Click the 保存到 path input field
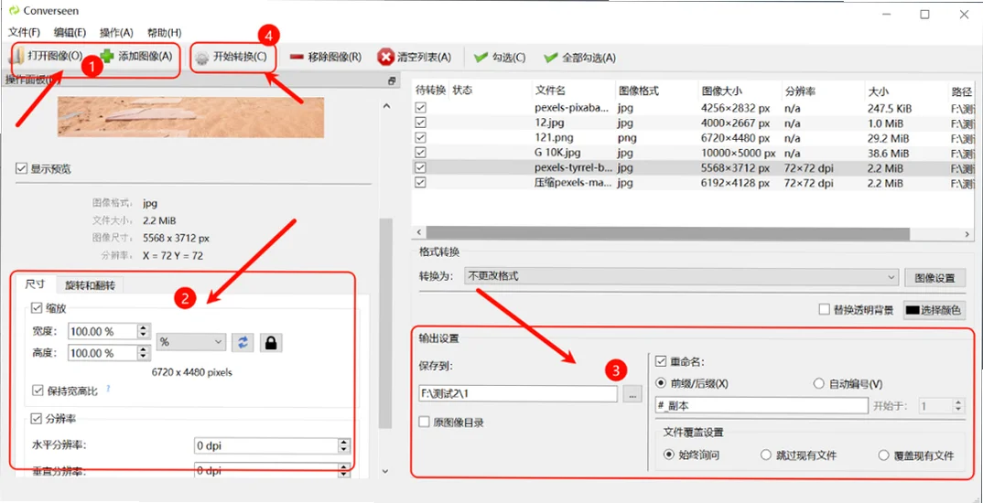 pos(518,394)
